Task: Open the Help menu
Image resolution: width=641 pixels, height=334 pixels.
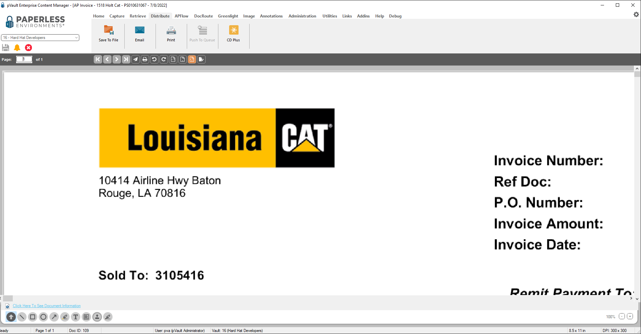Action: [x=380, y=16]
